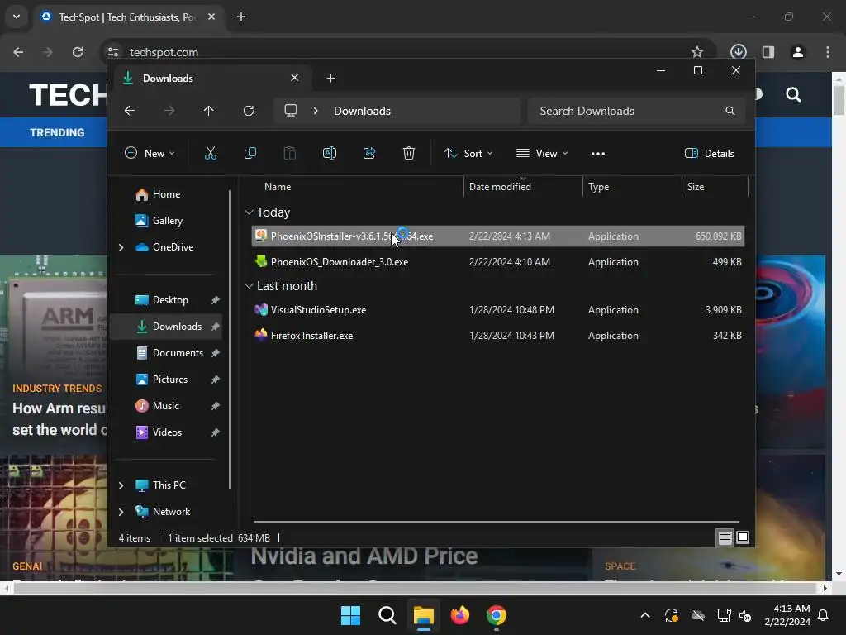Expand This PC in navigation pane

[x=121, y=485]
